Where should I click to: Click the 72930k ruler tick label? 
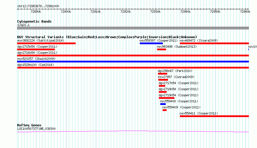coord(156,12)
